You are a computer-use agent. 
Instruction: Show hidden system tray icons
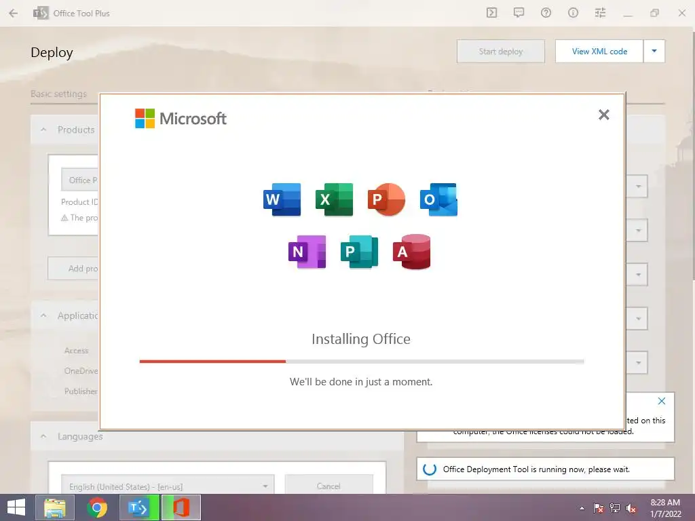(x=582, y=508)
